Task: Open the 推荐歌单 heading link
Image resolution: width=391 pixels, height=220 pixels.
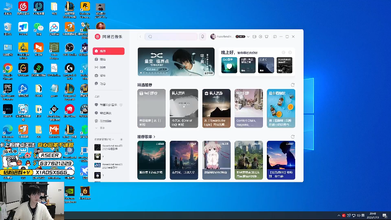Action: coord(146,137)
